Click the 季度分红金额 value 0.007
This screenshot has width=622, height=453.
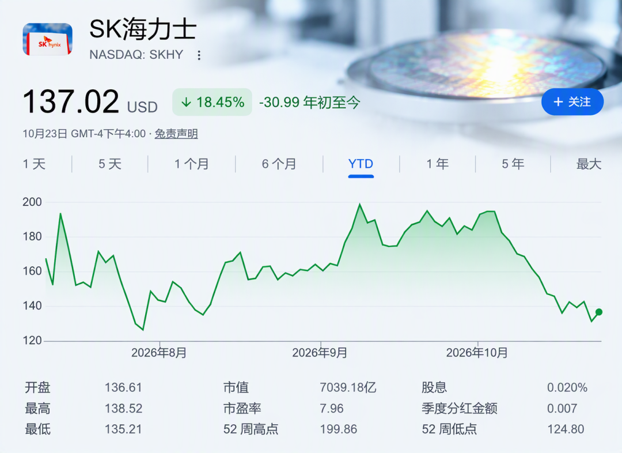(x=562, y=409)
